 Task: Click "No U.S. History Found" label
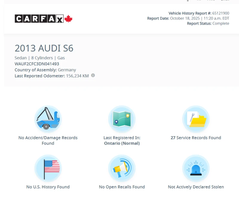click(x=48, y=187)
